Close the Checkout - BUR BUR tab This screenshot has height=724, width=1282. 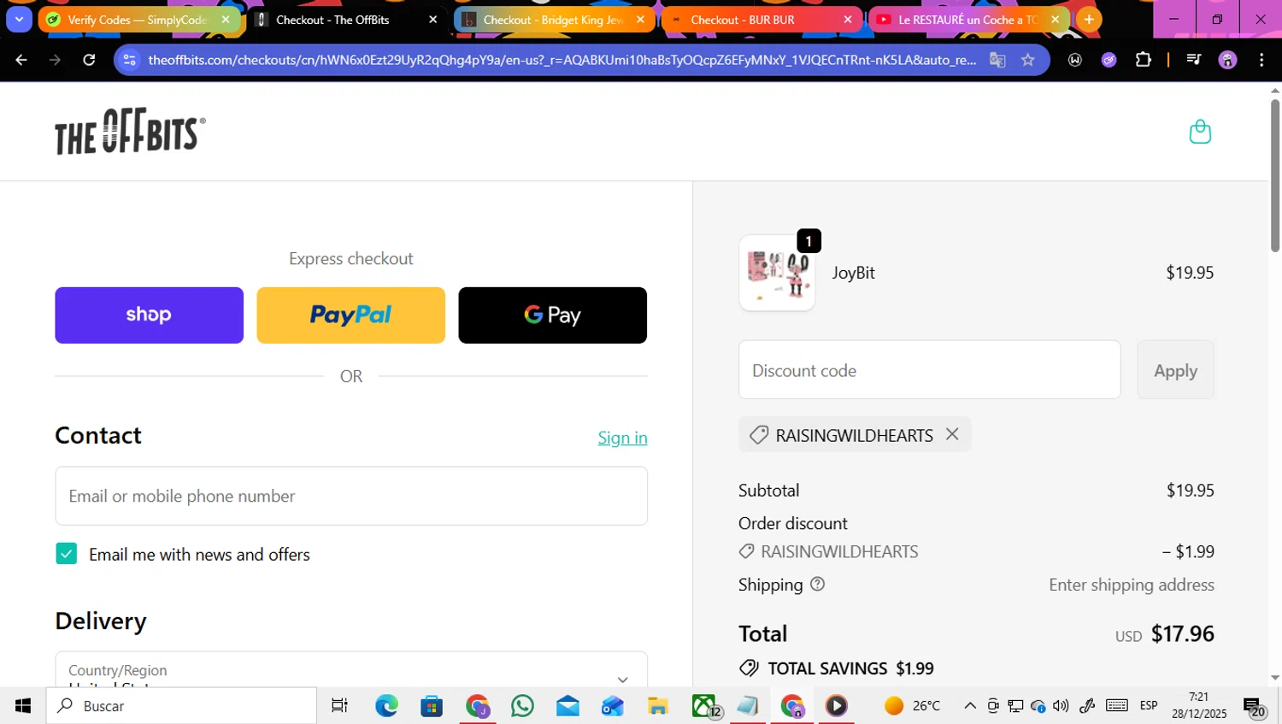848,19
